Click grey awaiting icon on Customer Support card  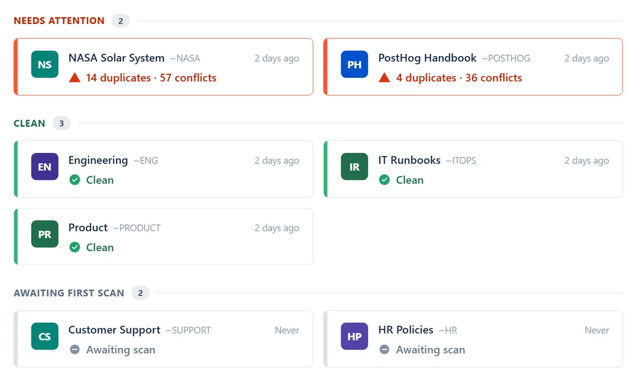[75, 349]
